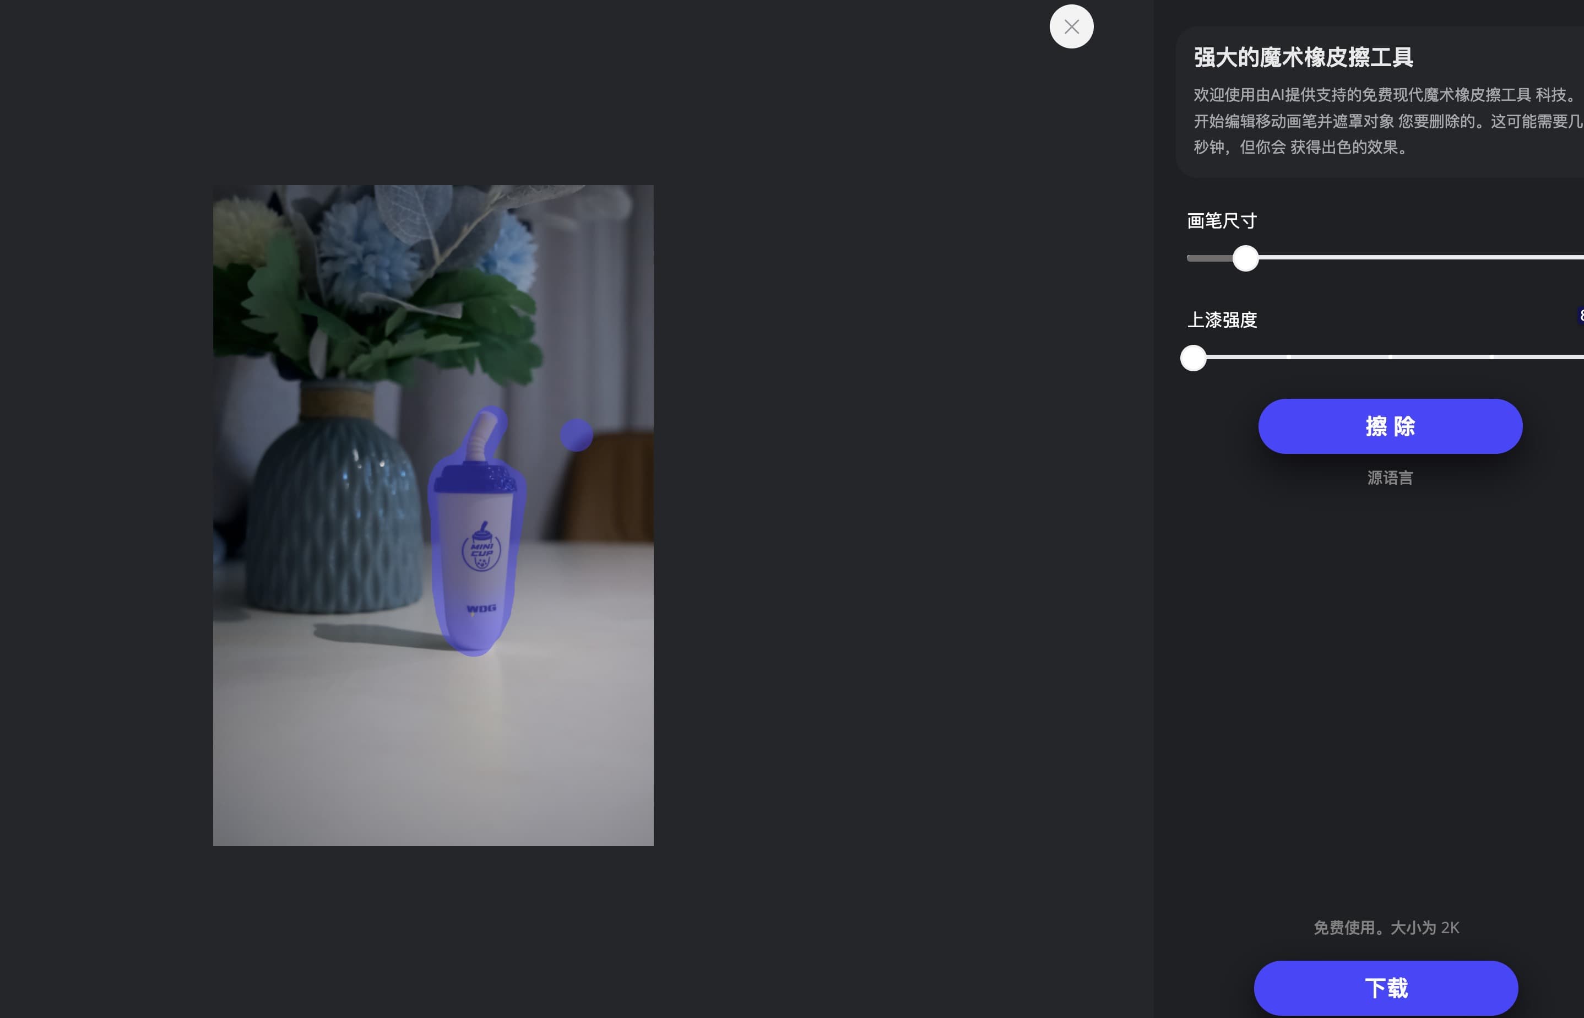
Task: Click the 下载 download button
Action: point(1386,988)
